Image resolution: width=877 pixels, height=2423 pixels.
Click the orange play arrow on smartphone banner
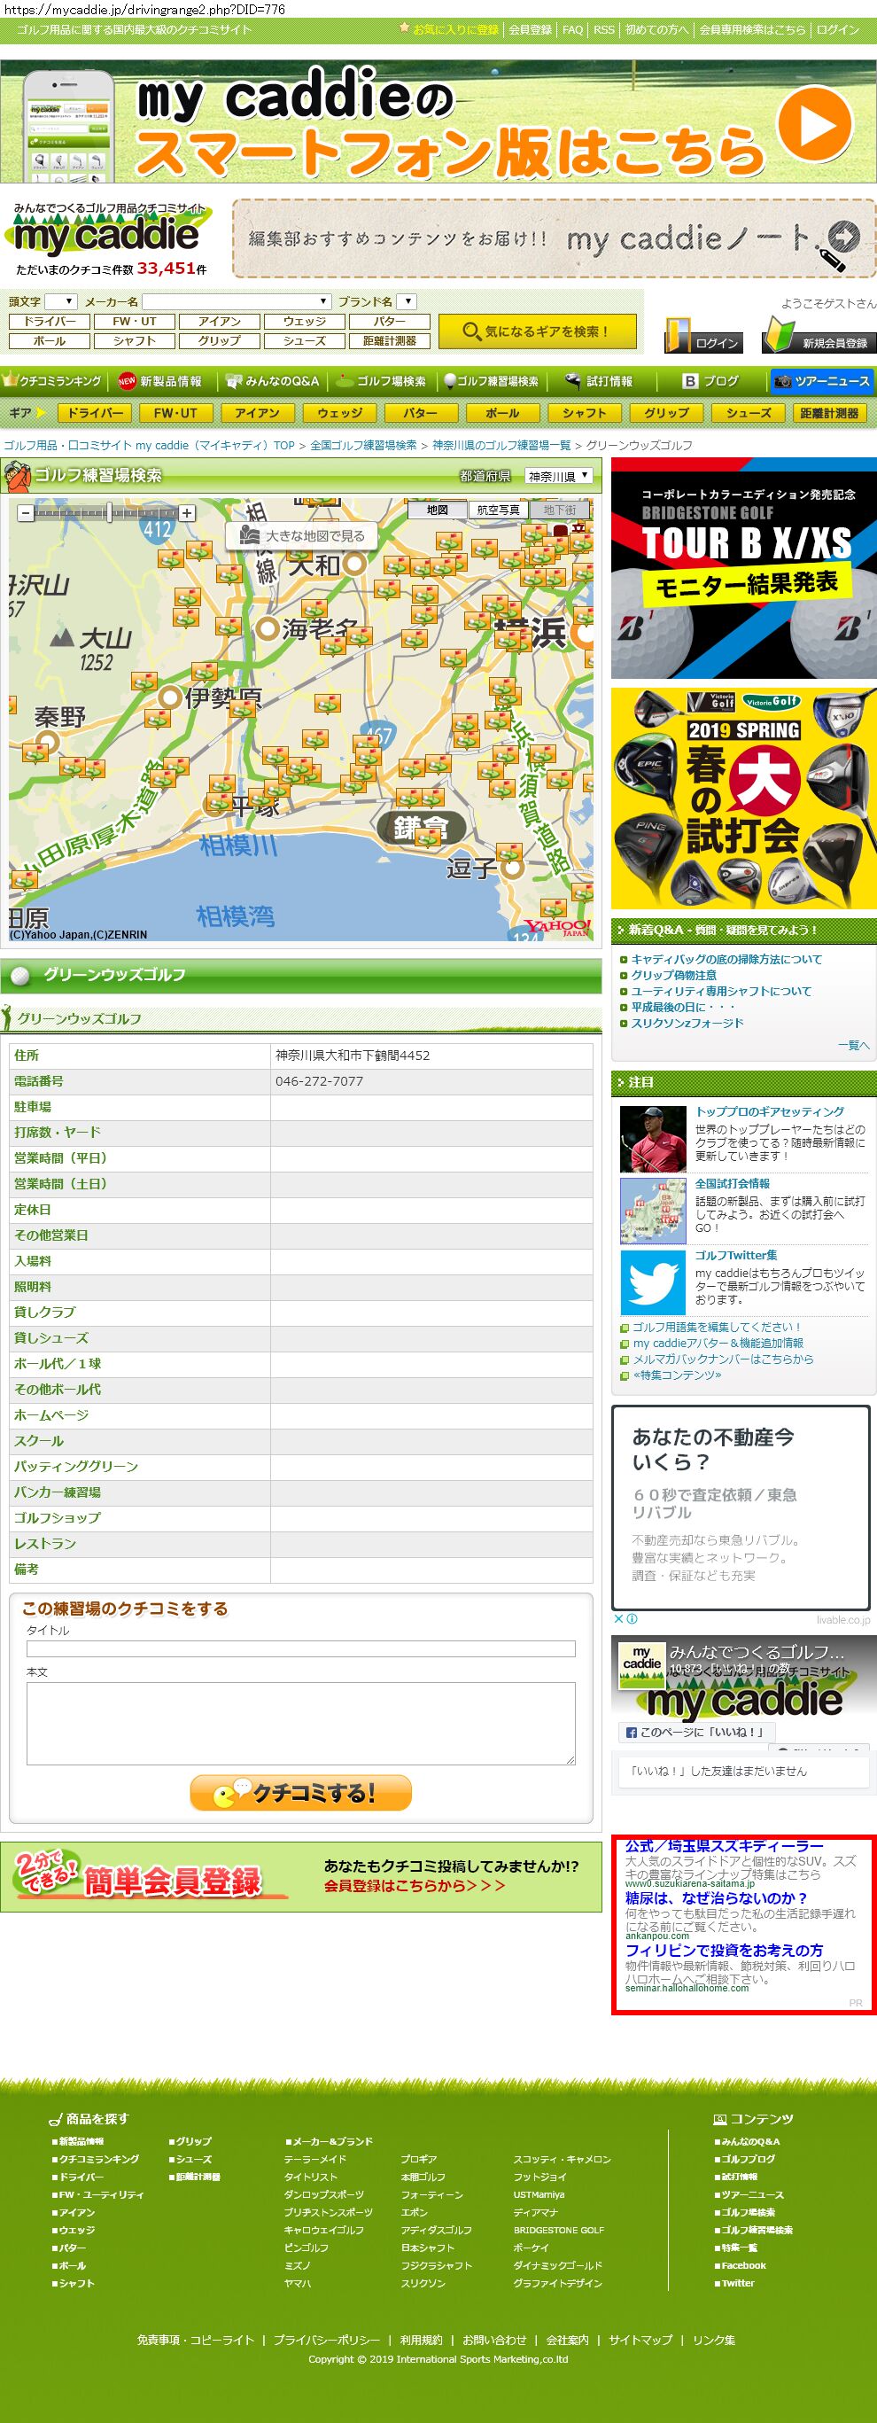[x=814, y=124]
